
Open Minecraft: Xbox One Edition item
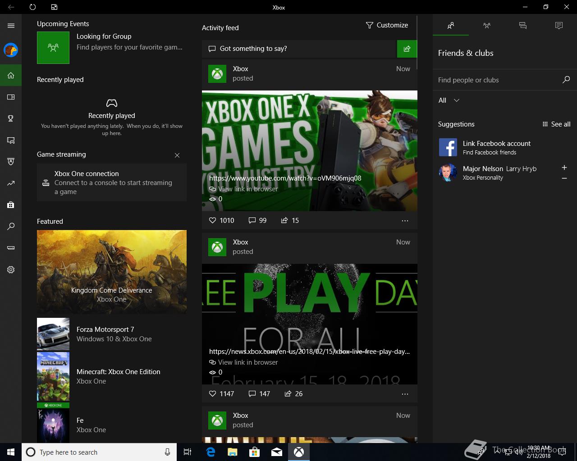[x=112, y=376]
